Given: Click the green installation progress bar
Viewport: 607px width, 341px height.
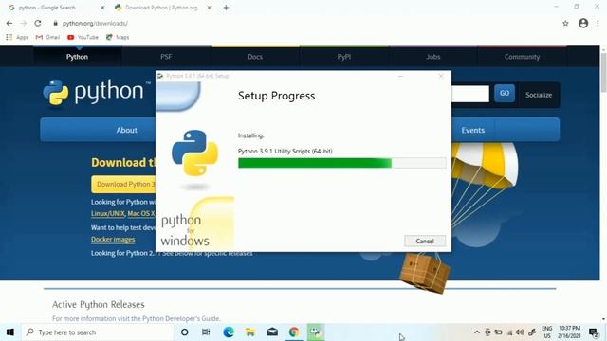Looking at the screenshot, I should pos(341,163).
